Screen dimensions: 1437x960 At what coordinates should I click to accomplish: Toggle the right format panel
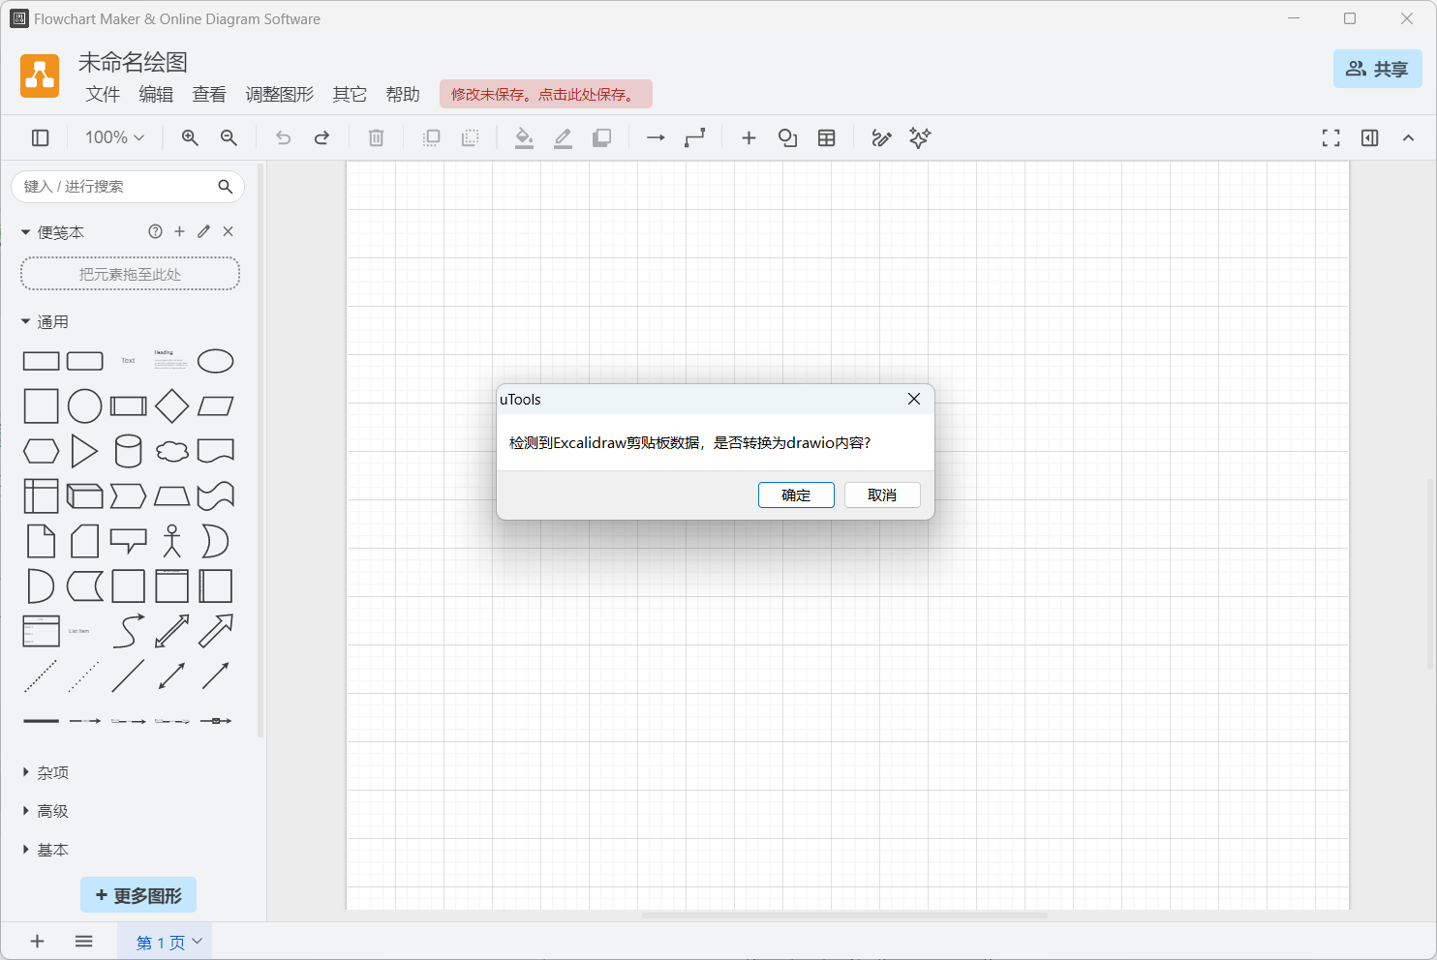(x=1369, y=138)
